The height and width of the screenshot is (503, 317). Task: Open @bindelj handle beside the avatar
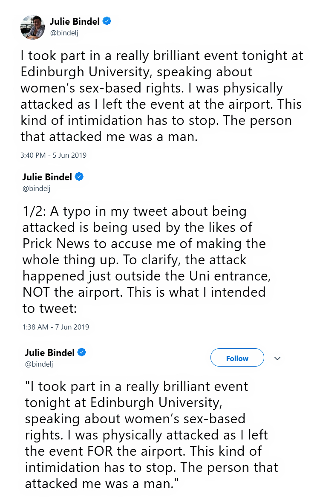click(64, 33)
